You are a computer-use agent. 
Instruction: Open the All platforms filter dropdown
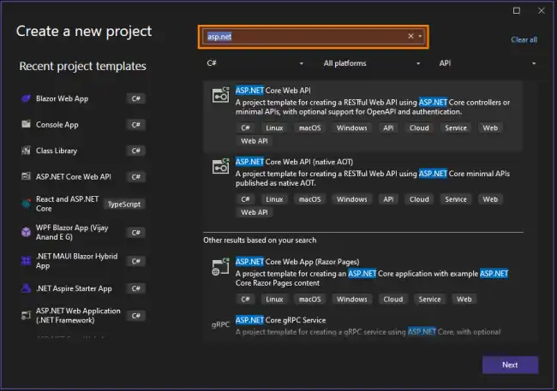point(372,63)
